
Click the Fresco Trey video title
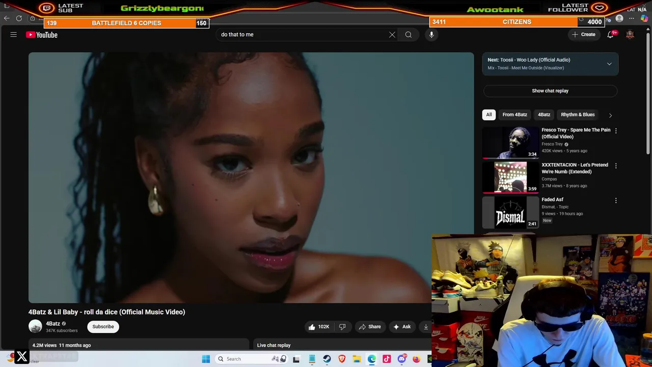576,133
